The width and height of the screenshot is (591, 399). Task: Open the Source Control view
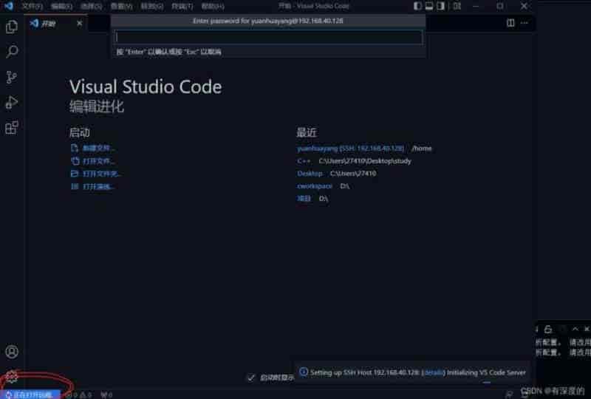click(12, 78)
